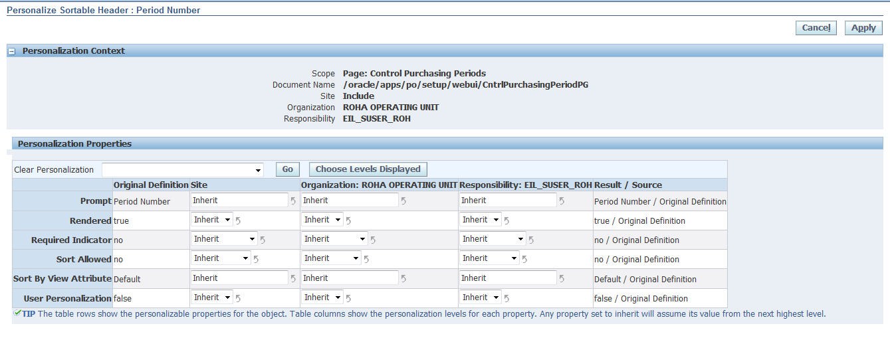Click document name path text
Viewport: 890px width, 340px height.
(465, 85)
